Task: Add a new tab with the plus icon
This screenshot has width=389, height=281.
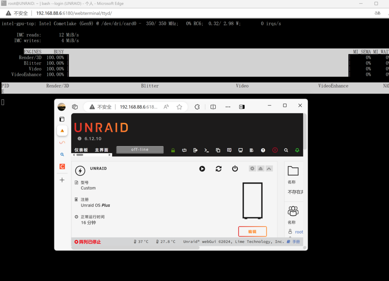Action: (62, 180)
